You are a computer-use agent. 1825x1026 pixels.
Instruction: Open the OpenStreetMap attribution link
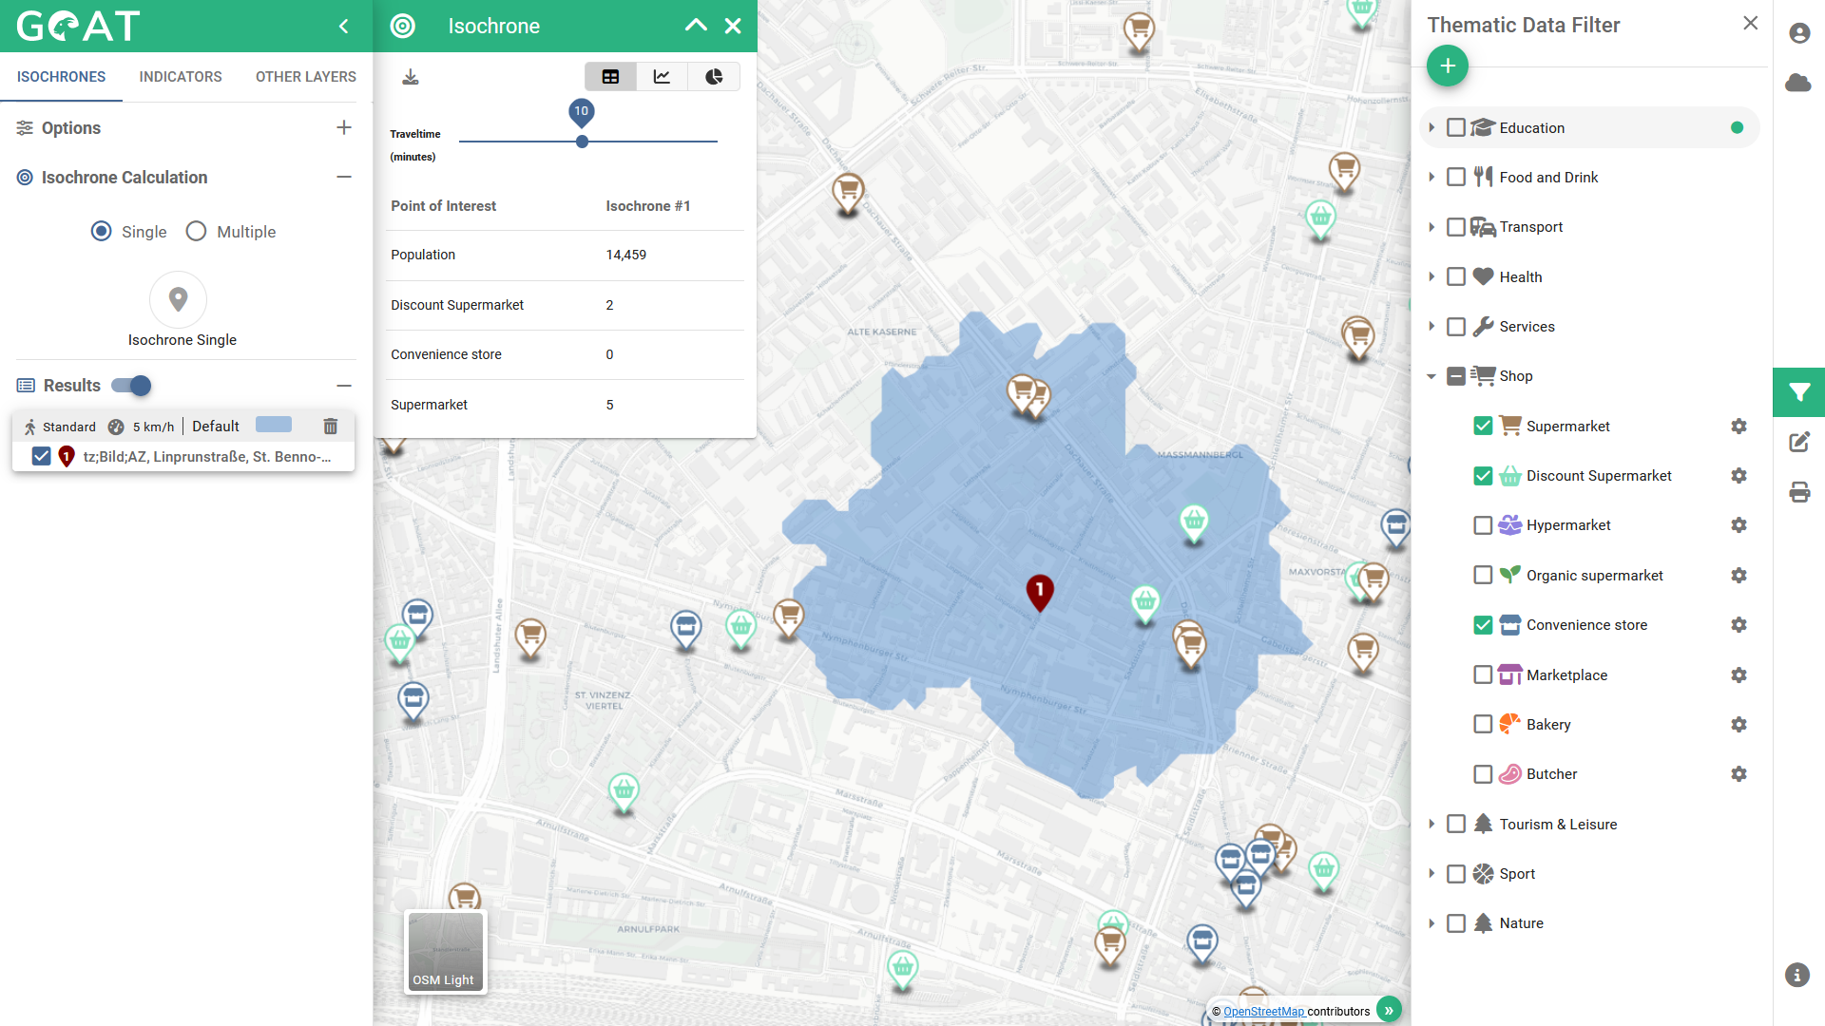coord(1263,1012)
